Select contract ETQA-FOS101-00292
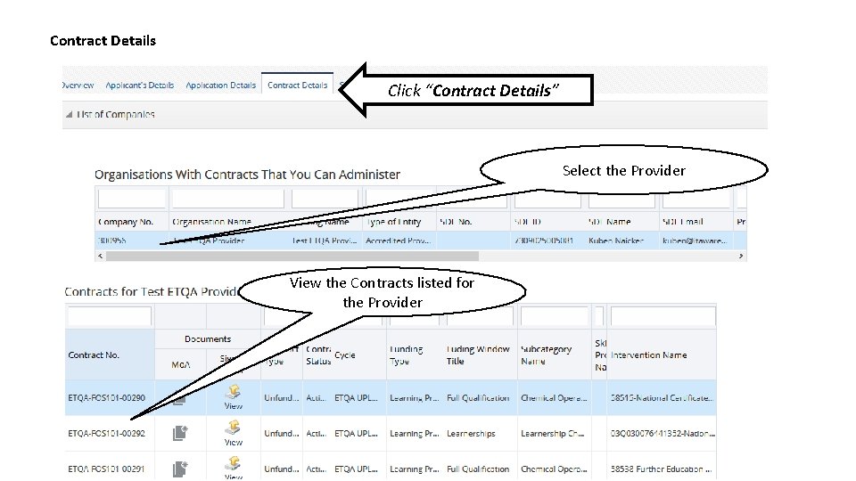856x481 pixels. 106,434
